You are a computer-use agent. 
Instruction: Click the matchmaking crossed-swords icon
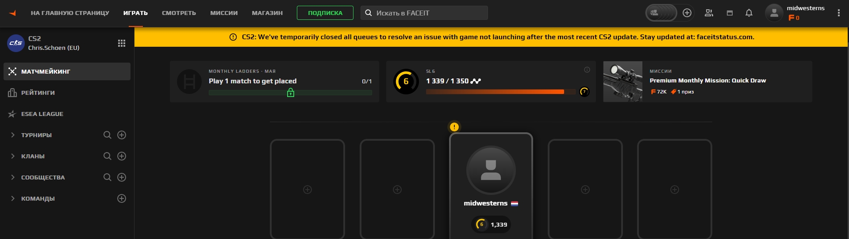(x=12, y=71)
